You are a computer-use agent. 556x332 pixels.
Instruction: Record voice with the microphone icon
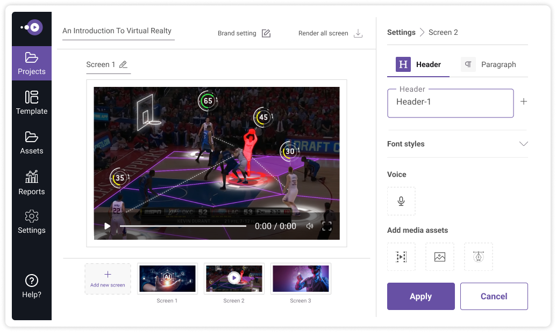coord(401,201)
